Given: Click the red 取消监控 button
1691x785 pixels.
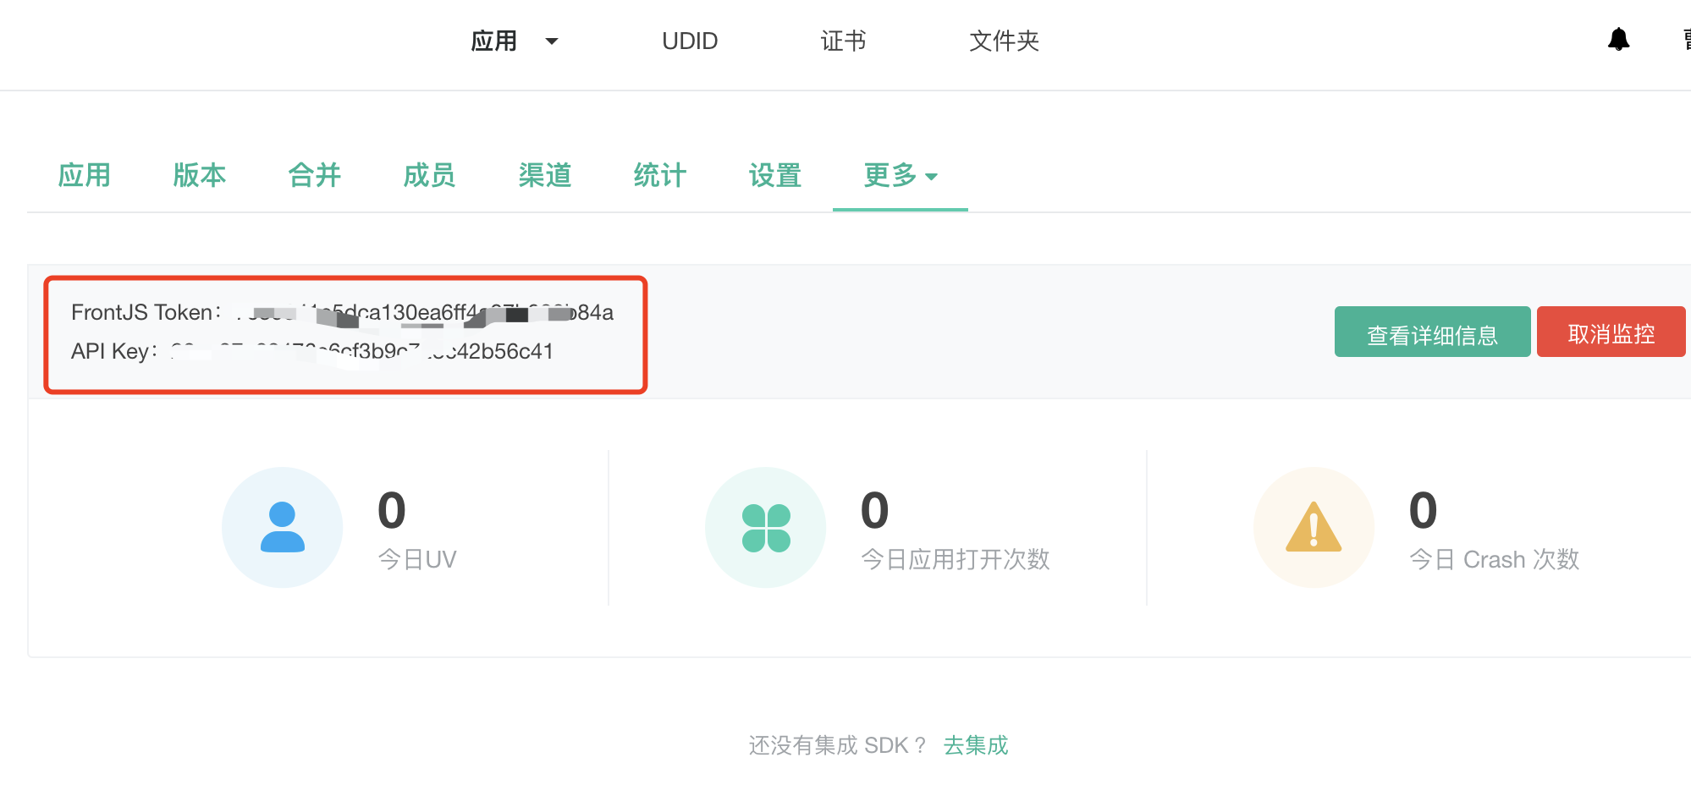Looking at the screenshot, I should click(1611, 332).
